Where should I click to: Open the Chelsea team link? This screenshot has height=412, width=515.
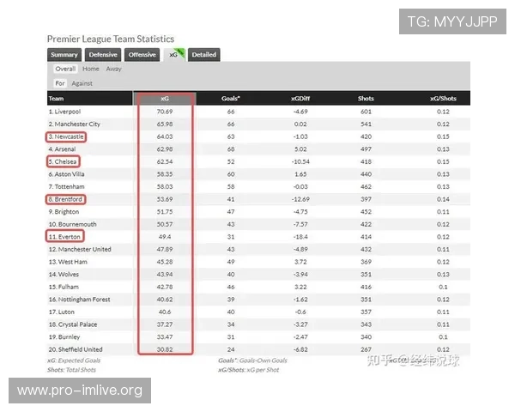pyautogui.click(x=63, y=161)
